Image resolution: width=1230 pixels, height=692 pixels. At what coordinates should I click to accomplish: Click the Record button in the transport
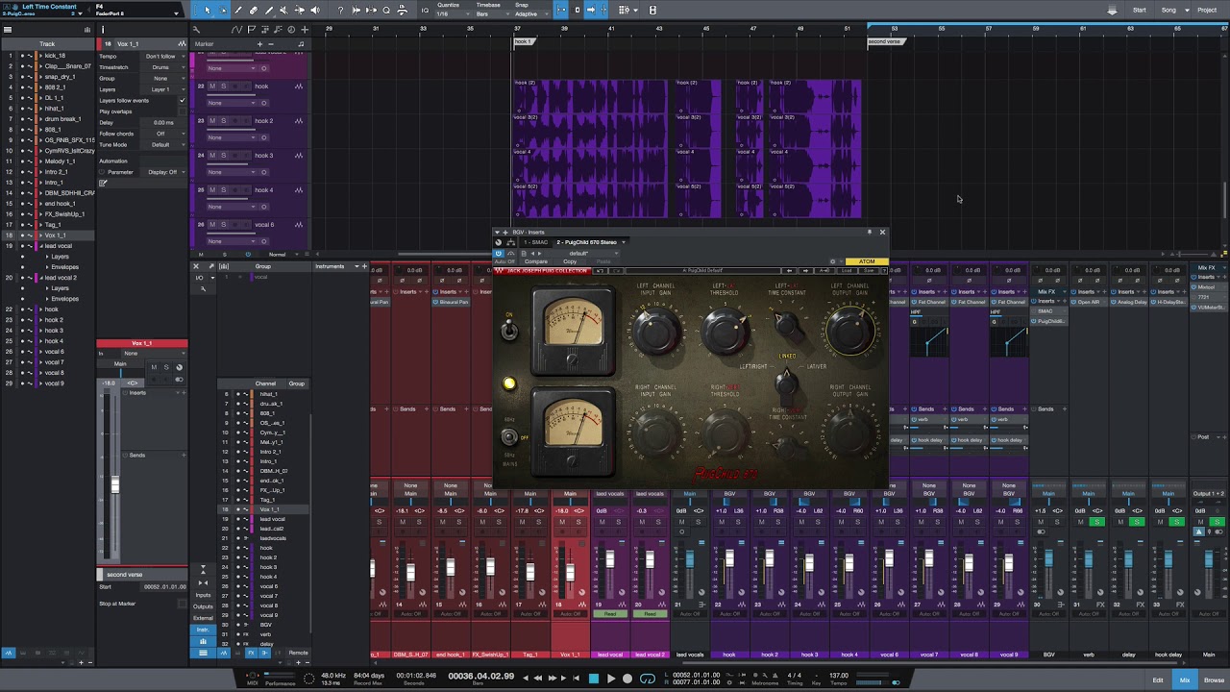[x=627, y=679]
